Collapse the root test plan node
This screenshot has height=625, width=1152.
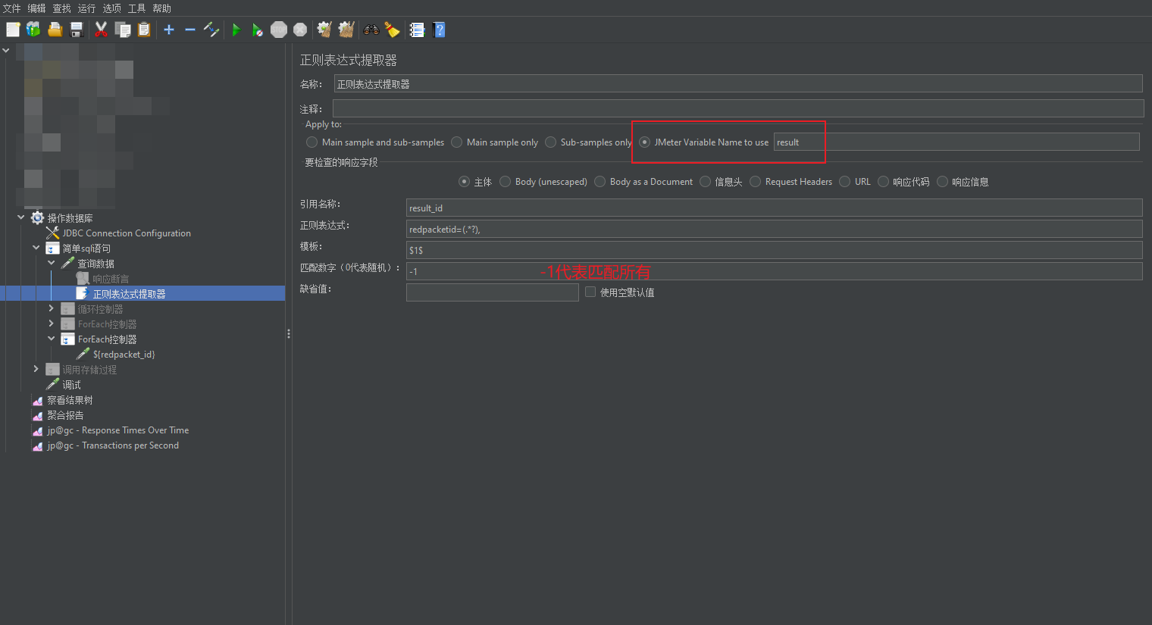pos(6,50)
